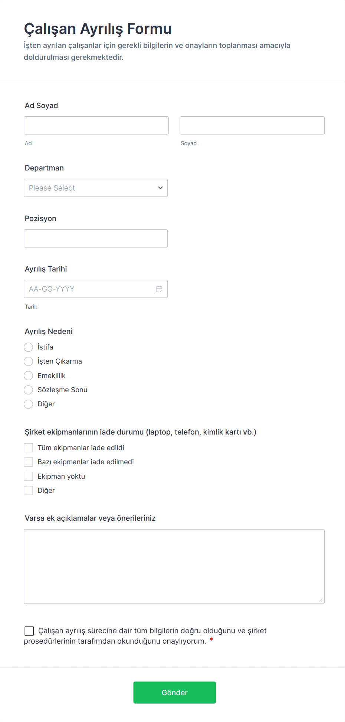Viewport: 345px width, 722px height.
Task: Click the Departman dropdown chevron arrow
Action: (160, 188)
